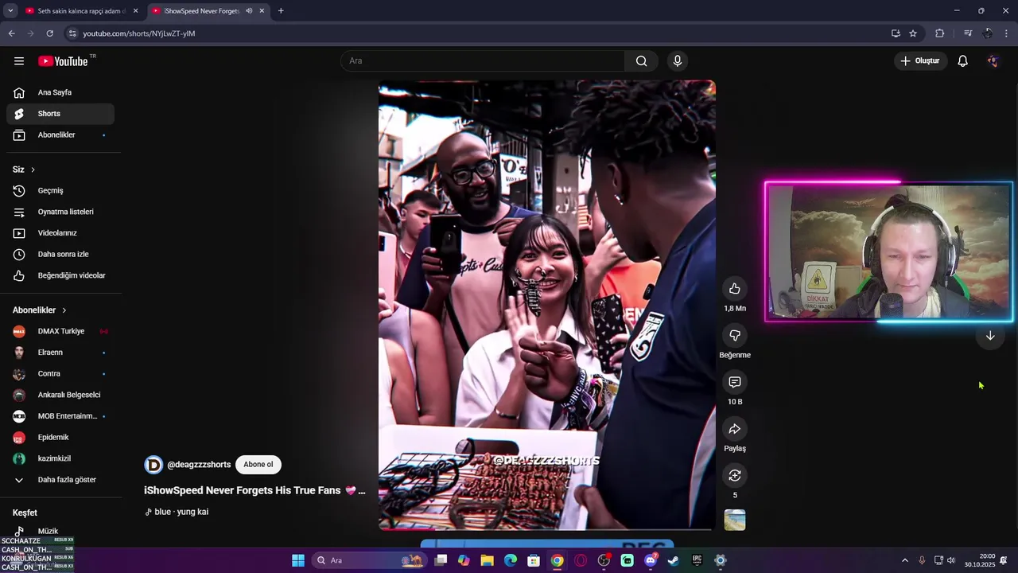Bookmark this page with star icon

(x=913, y=33)
